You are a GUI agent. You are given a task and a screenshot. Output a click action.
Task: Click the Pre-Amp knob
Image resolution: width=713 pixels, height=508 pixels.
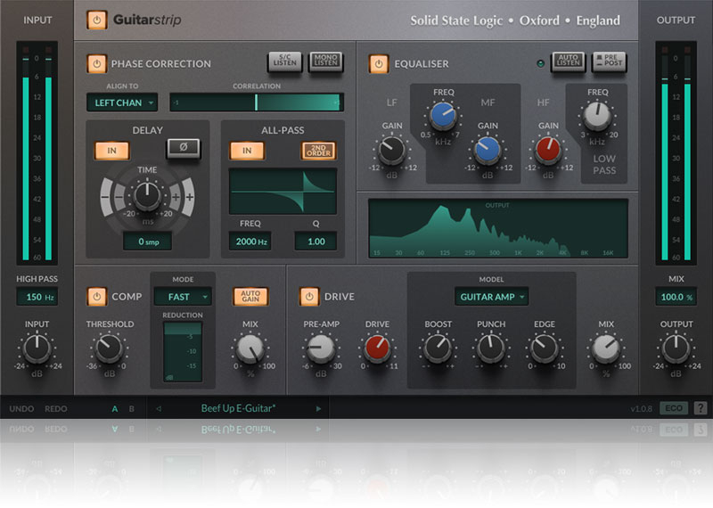coord(321,348)
